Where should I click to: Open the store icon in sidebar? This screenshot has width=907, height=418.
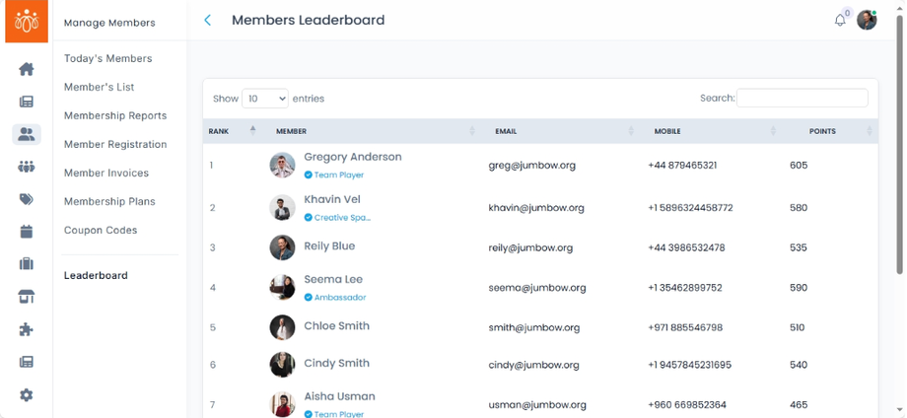click(x=27, y=297)
